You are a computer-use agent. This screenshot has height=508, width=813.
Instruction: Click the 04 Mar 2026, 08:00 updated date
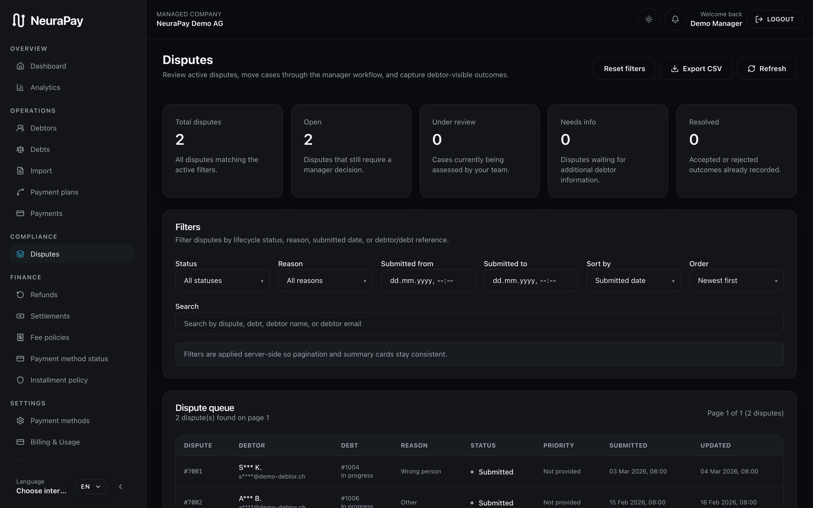(729, 471)
